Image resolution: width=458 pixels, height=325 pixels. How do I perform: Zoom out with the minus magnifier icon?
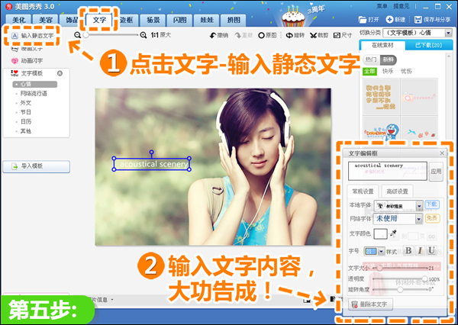click(x=77, y=35)
